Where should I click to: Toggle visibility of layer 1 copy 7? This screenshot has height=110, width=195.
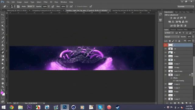pos(165,64)
